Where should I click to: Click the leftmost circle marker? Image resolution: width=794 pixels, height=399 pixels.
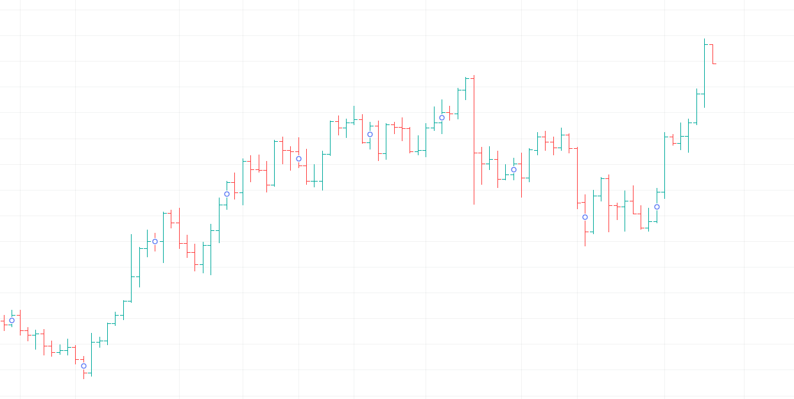(12, 320)
